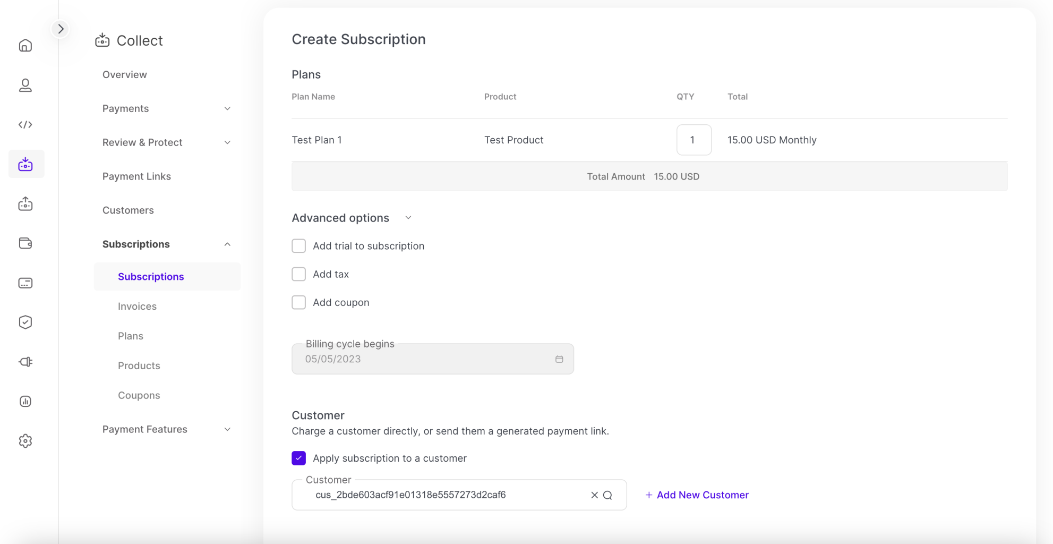This screenshot has width=1053, height=544.
Task: Open the settings gear icon in sidebar
Action: (x=25, y=441)
